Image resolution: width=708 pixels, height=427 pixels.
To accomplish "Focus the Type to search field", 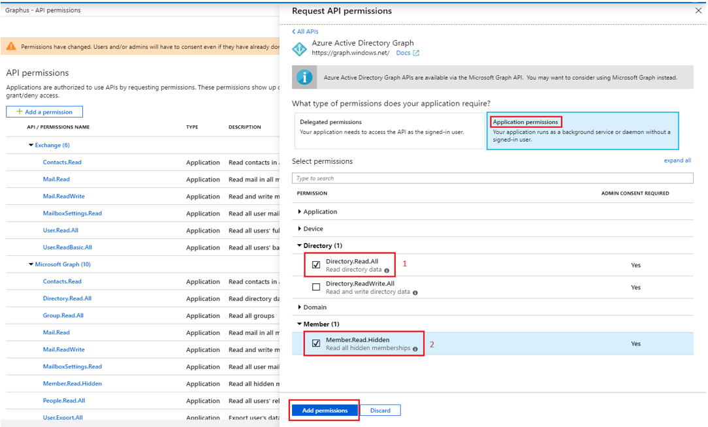I will click(x=492, y=178).
